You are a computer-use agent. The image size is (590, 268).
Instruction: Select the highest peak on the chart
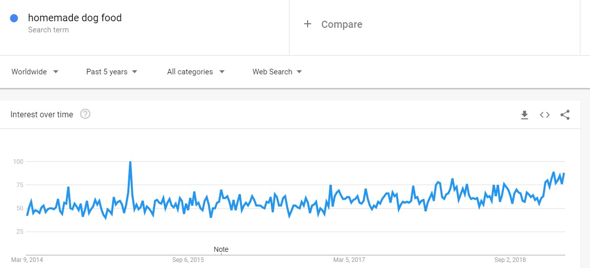click(130, 162)
